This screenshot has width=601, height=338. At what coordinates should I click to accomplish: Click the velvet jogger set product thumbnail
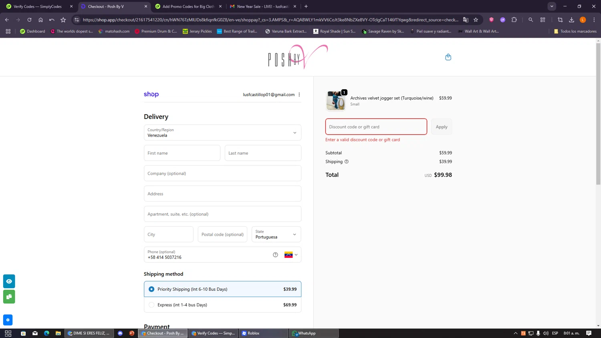pos(336,101)
